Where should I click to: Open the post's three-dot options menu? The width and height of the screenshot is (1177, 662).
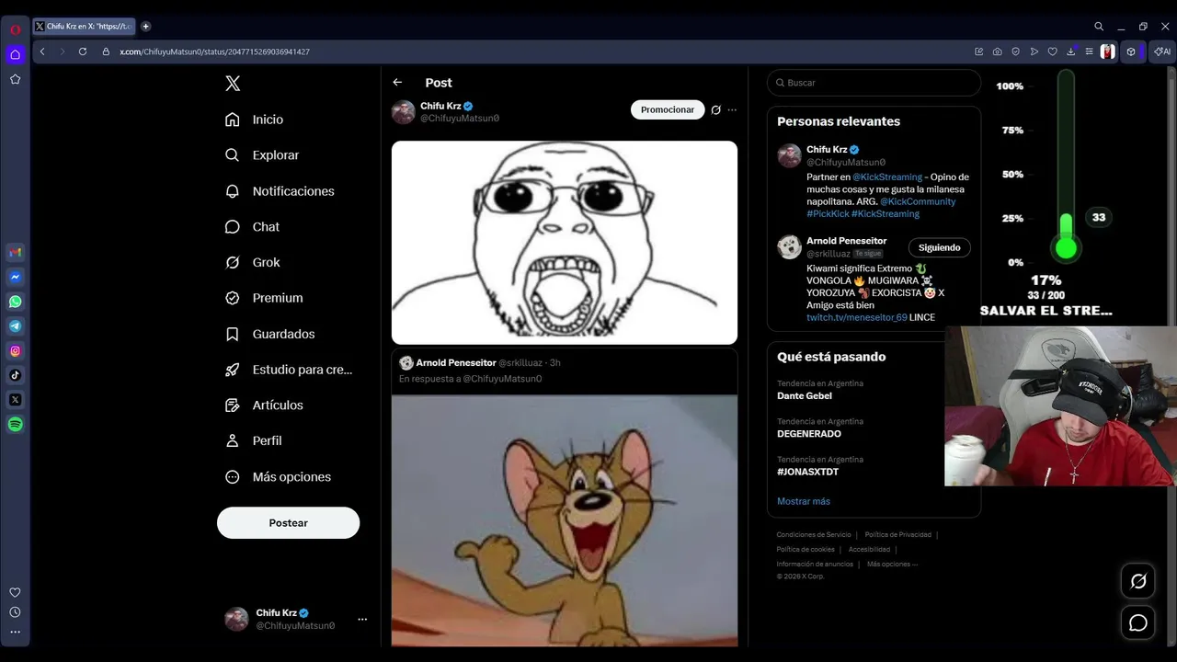[x=732, y=110]
